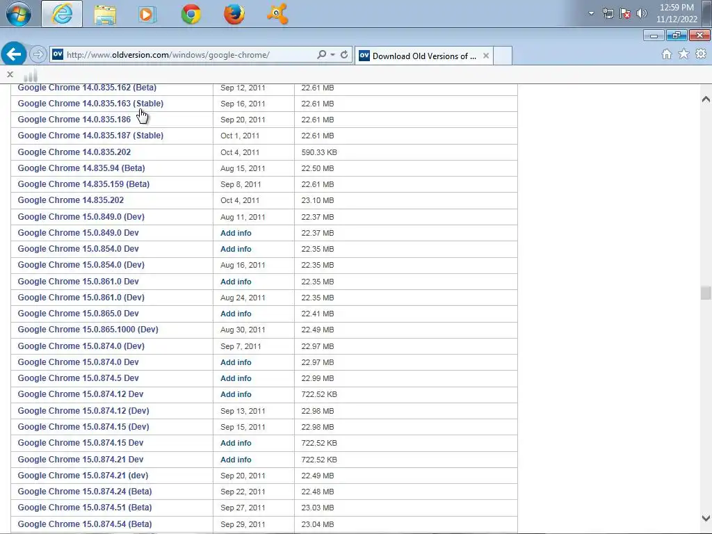This screenshot has width=712, height=534.
Task: Open the IE Tools gear icon
Action: tap(701, 54)
